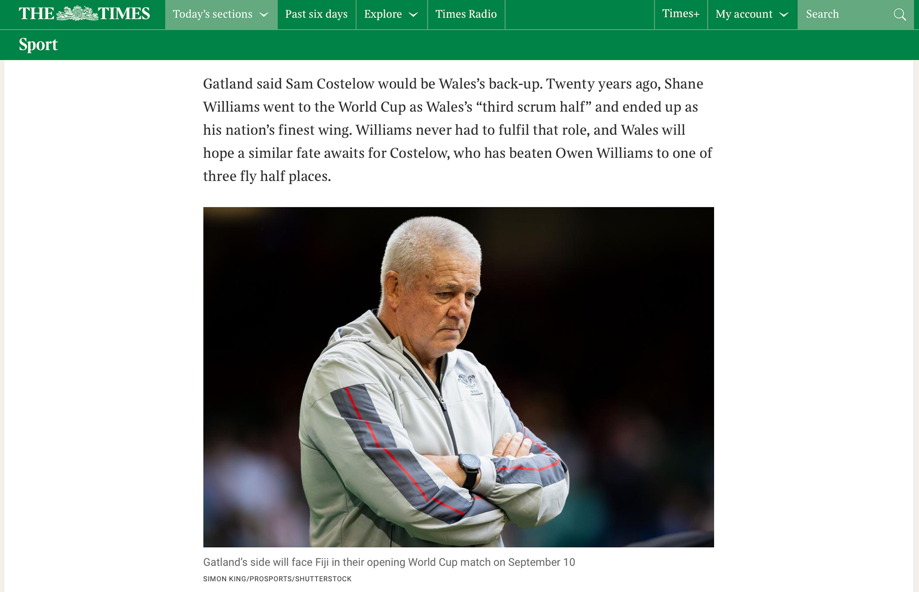Click the Gatland photo to enlarge
This screenshot has height=592, width=919.
pos(459,377)
